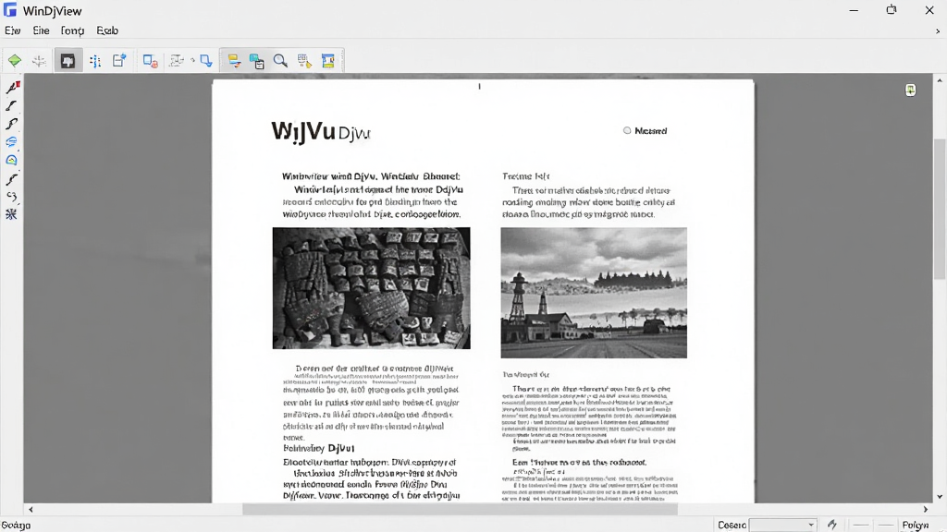The width and height of the screenshot is (947, 532).
Task: Click the blue square with down arrow icon
Action: (x=206, y=60)
